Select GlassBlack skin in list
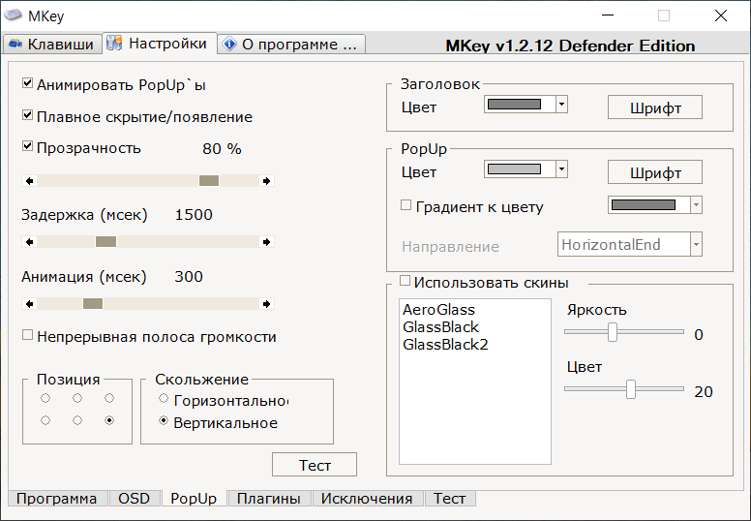Image resolution: width=751 pixels, height=521 pixels. pyautogui.click(x=440, y=327)
